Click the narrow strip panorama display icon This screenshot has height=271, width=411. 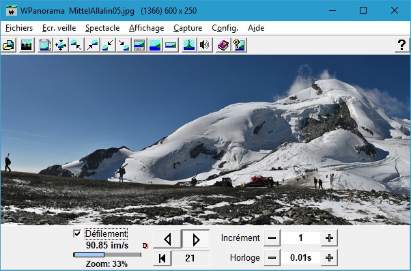pyautogui.click(x=171, y=45)
